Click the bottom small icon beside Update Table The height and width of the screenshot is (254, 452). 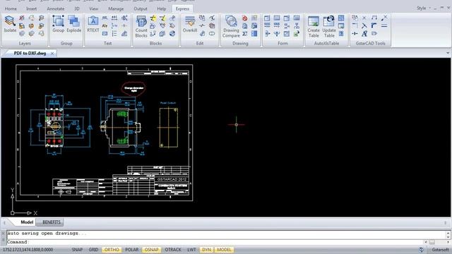coord(341,34)
